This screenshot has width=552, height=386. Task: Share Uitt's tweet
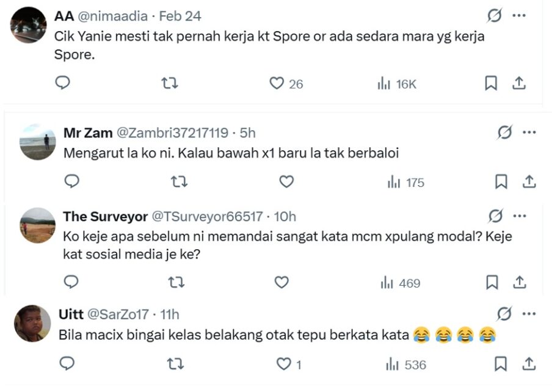click(x=529, y=364)
